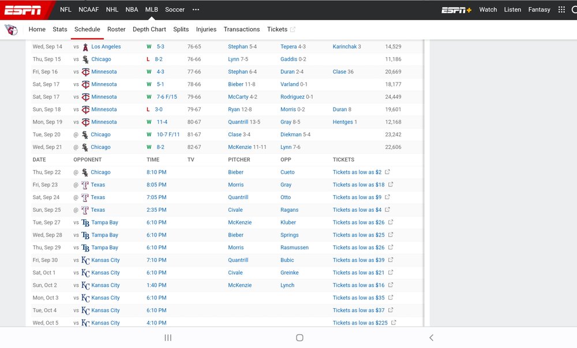
Task: Open the Injuries tab
Action: tap(206, 29)
